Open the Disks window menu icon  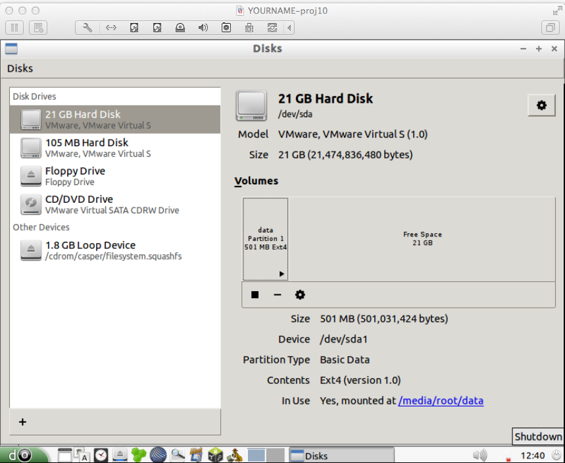point(11,48)
